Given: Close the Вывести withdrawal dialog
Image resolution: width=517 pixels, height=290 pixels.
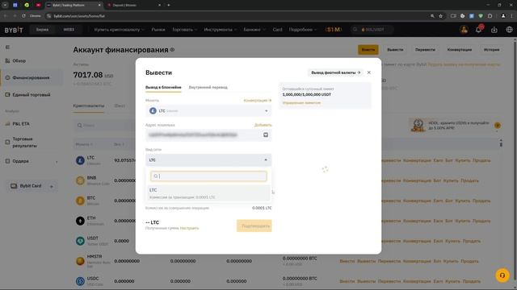Looking at the screenshot, I should (x=368, y=72).
